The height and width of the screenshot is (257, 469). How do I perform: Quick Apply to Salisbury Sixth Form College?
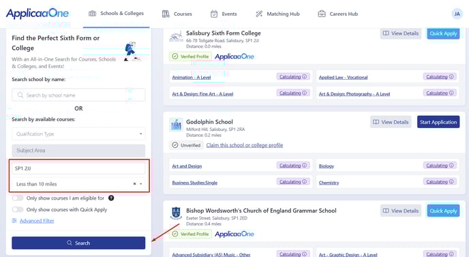443,33
